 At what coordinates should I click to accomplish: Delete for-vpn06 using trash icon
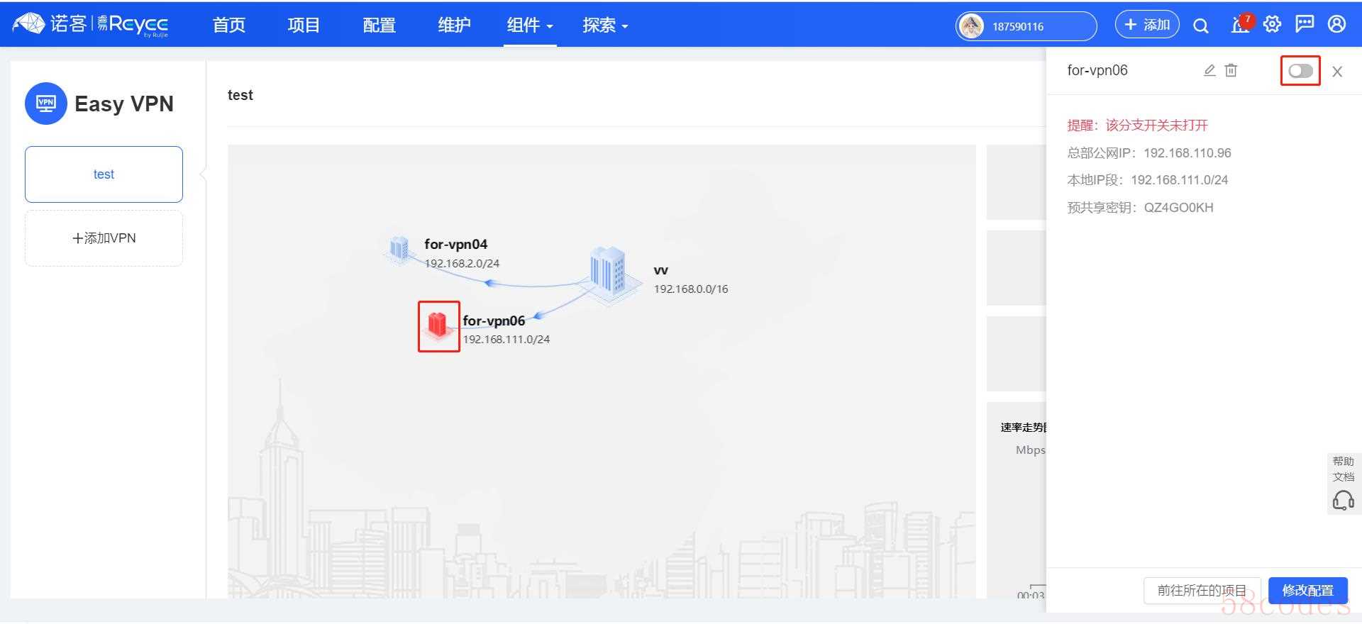1231,70
